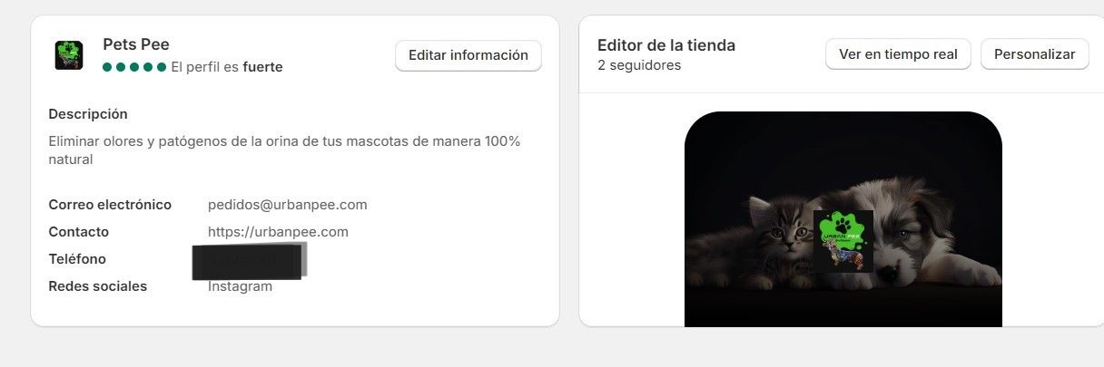Click the green profile strength dots

click(x=134, y=67)
